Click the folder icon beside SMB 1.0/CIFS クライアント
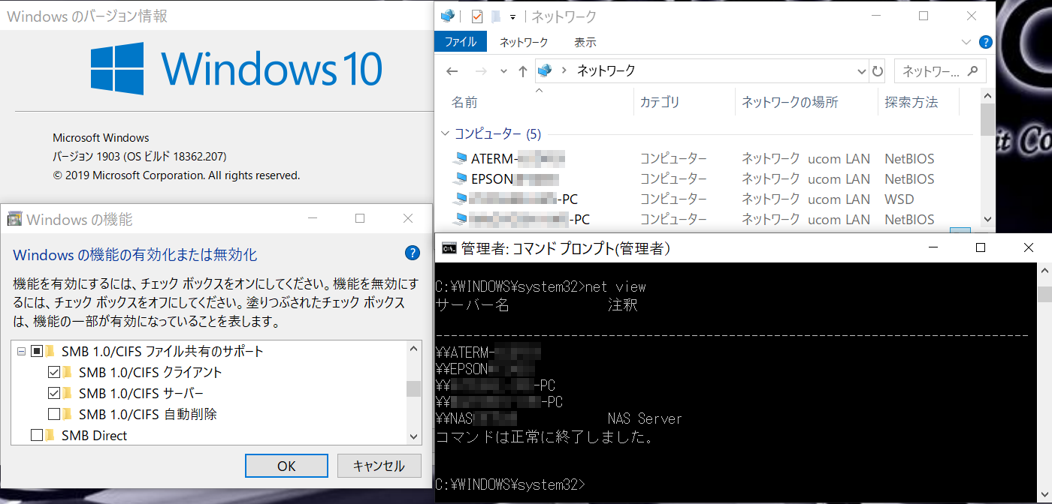This screenshot has width=1052, height=504. (x=68, y=372)
